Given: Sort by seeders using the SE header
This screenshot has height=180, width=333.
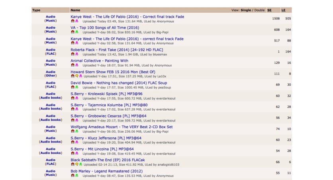Looking at the screenshot, I should [x=269, y=10].
